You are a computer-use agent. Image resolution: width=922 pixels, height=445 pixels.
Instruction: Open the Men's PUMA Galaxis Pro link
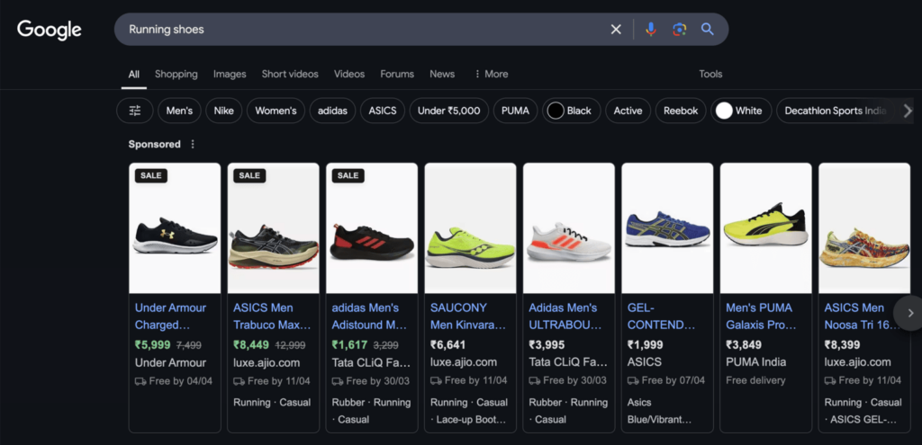pyautogui.click(x=761, y=316)
